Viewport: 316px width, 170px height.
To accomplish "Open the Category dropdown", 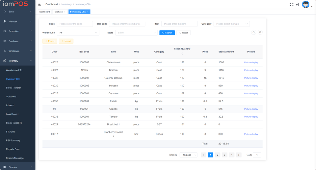I will tap(231, 24).
